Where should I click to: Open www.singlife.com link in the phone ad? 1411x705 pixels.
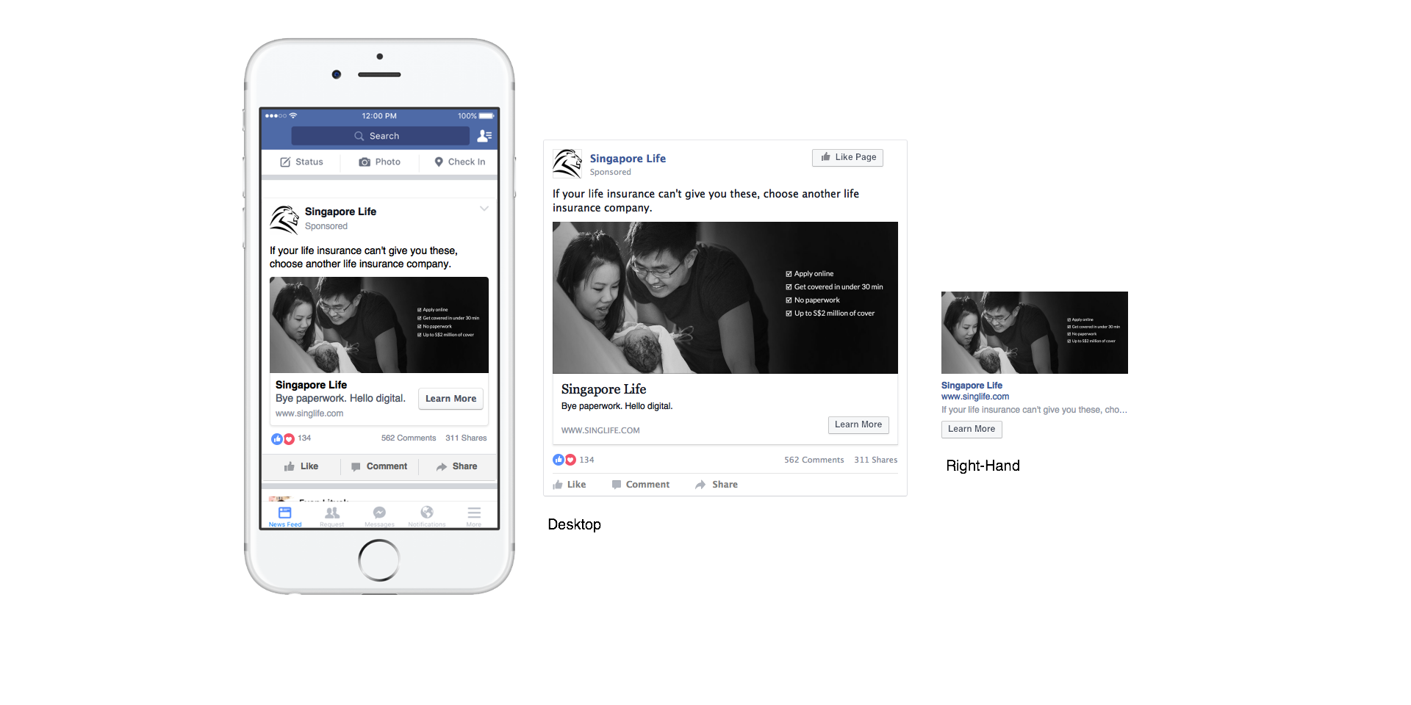click(x=309, y=413)
